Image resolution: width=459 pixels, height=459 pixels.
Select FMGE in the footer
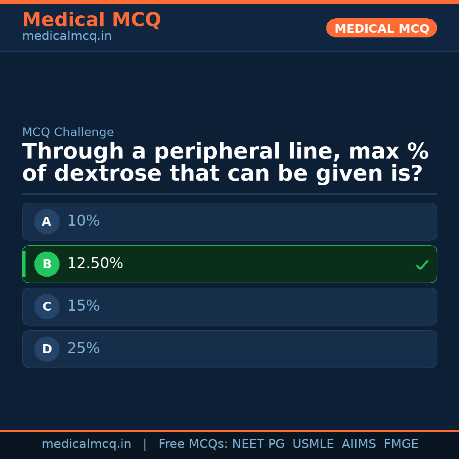tap(401, 444)
